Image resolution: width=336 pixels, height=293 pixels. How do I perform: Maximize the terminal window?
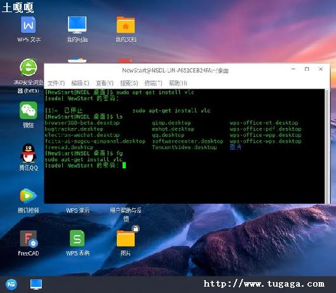point(307,69)
